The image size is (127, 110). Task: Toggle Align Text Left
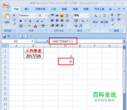tap(52, 20)
